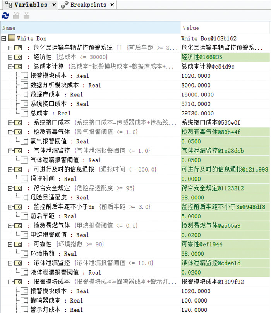Click the property icon beside 环境指数

(24, 254)
